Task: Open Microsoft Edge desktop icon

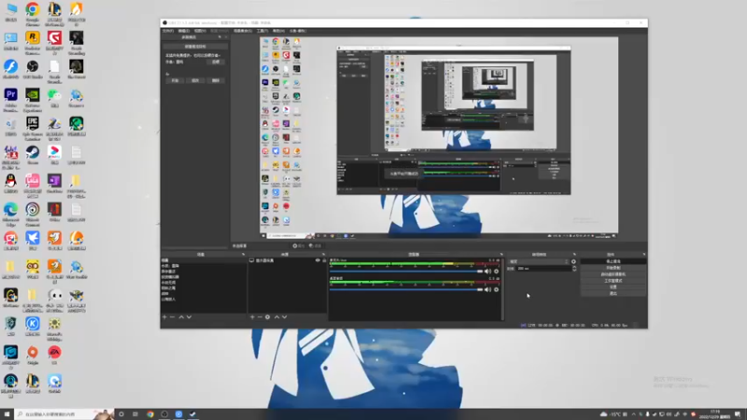Action: (x=10, y=213)
